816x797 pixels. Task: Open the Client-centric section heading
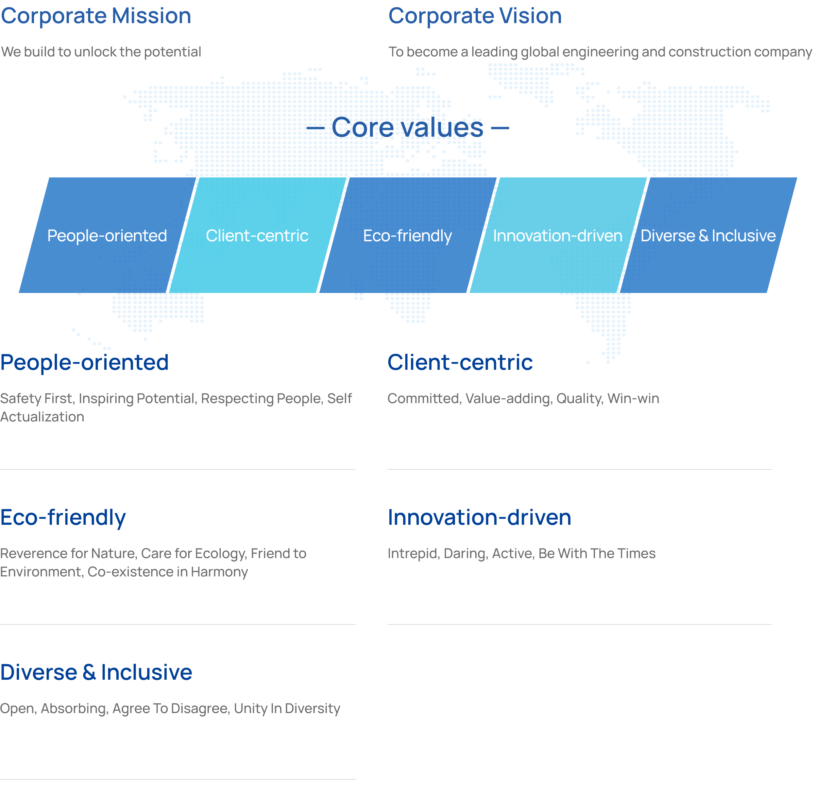coord(460,363)
